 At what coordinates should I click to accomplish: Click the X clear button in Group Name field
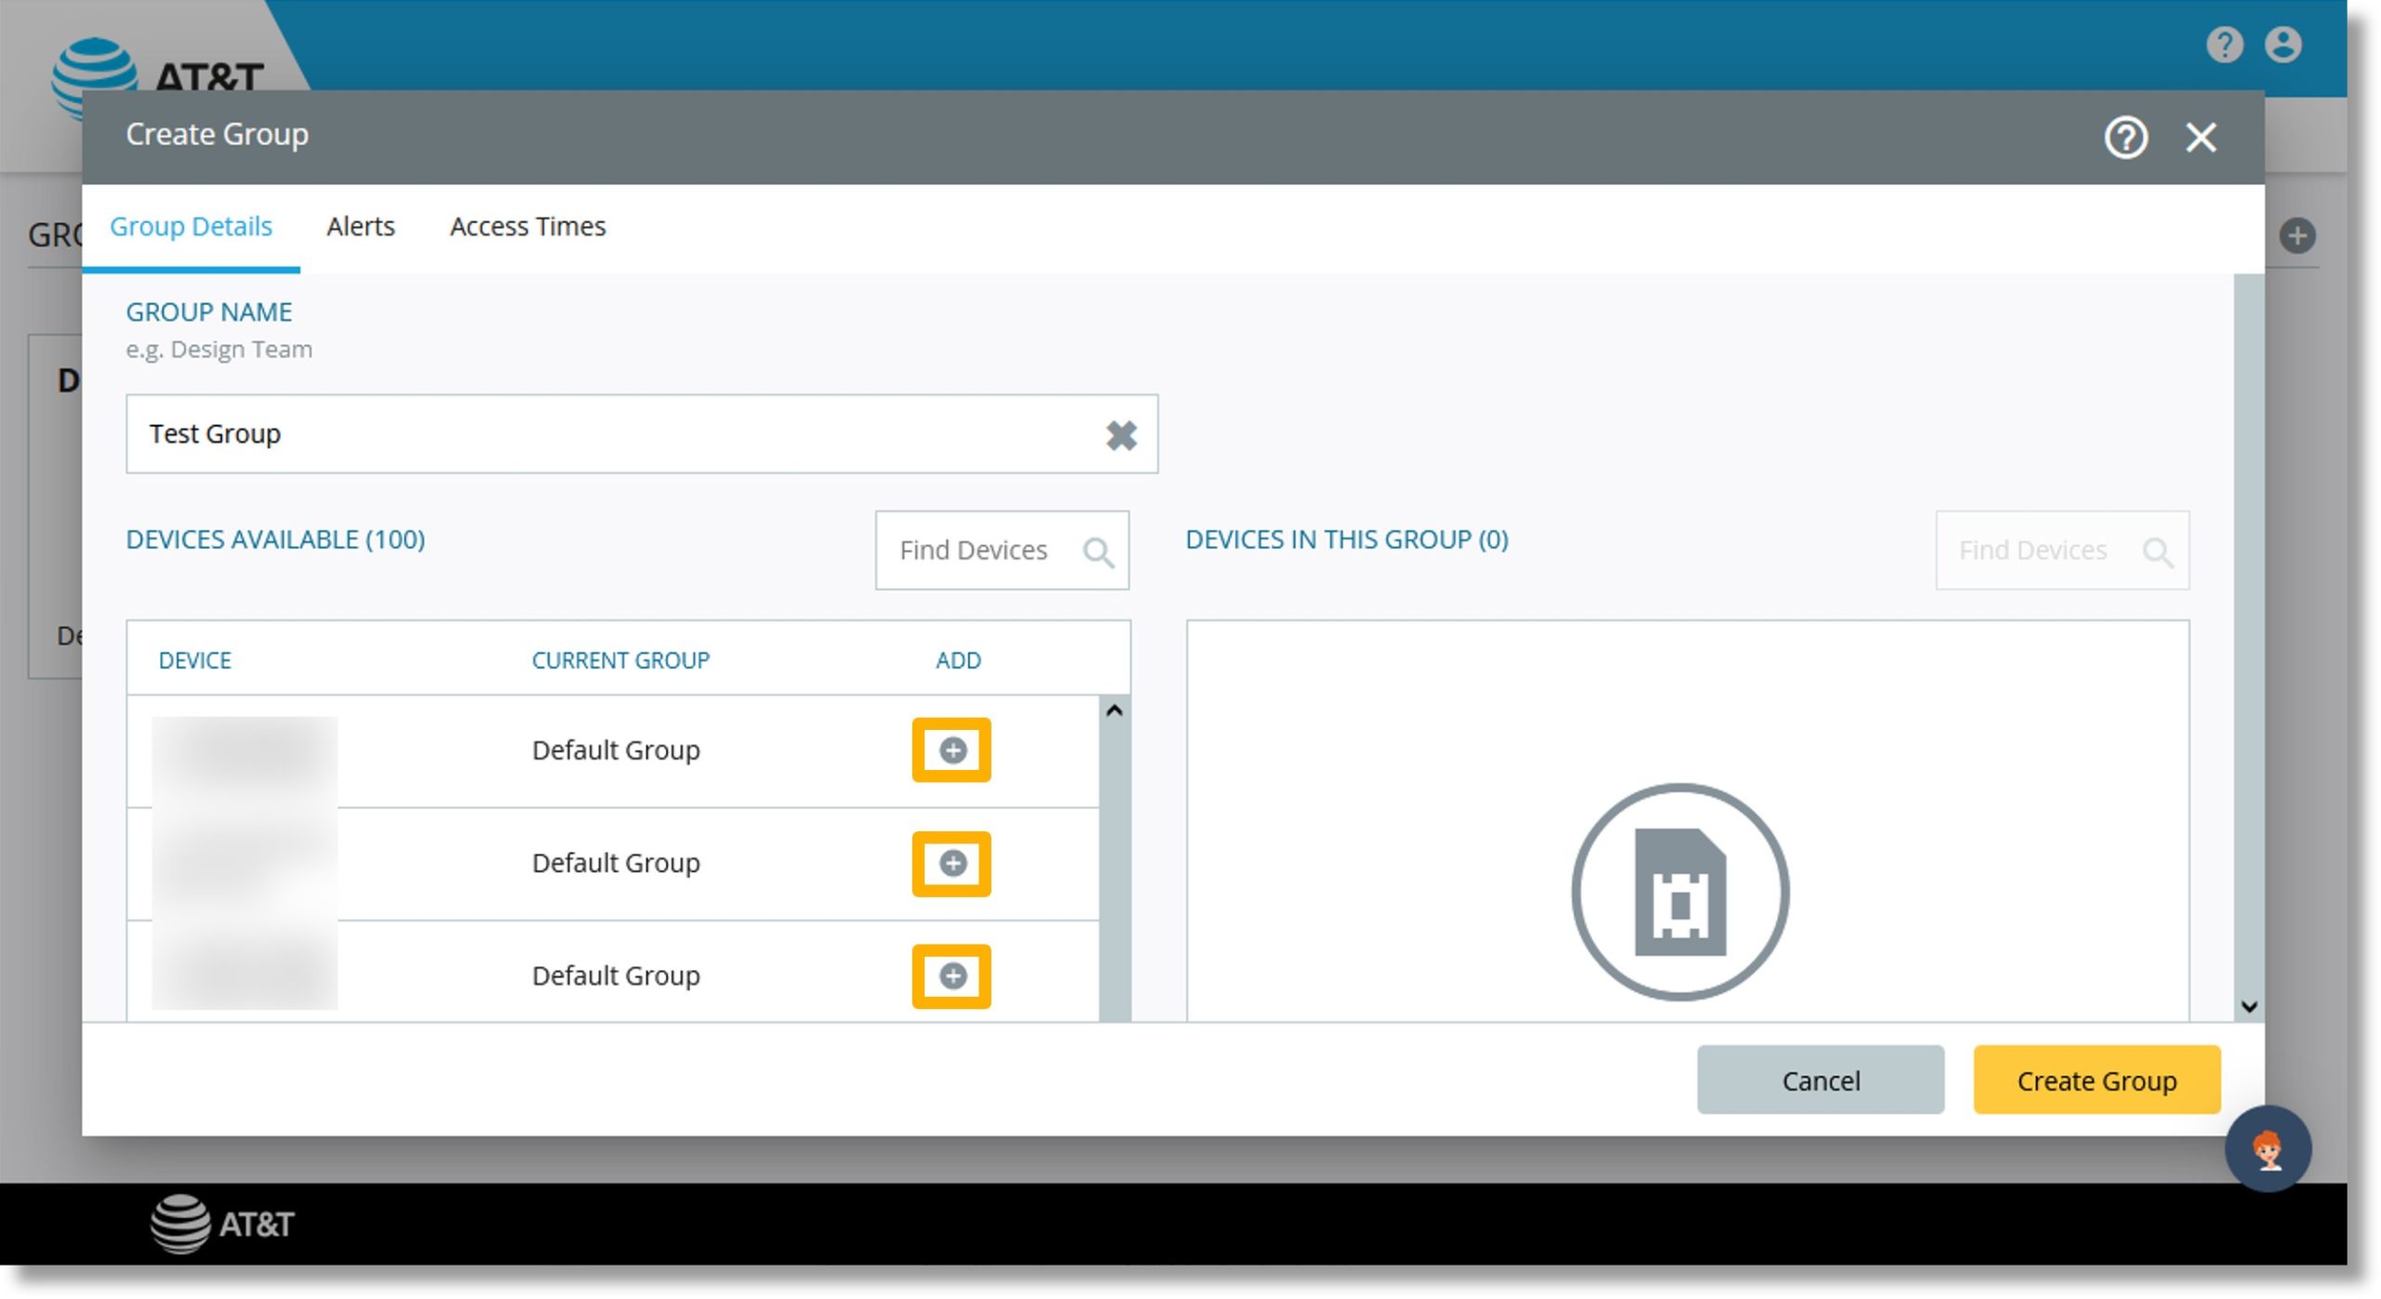coord(1122,435)
